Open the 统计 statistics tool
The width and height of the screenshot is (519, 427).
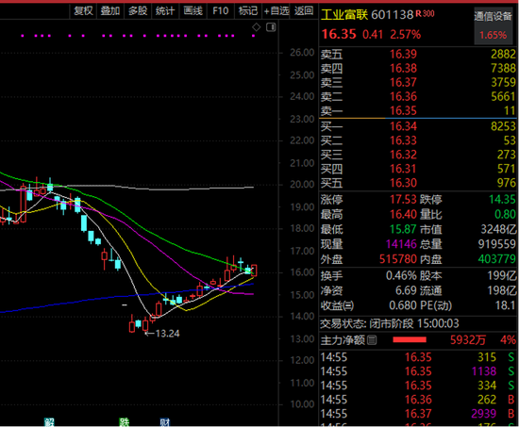165,11
